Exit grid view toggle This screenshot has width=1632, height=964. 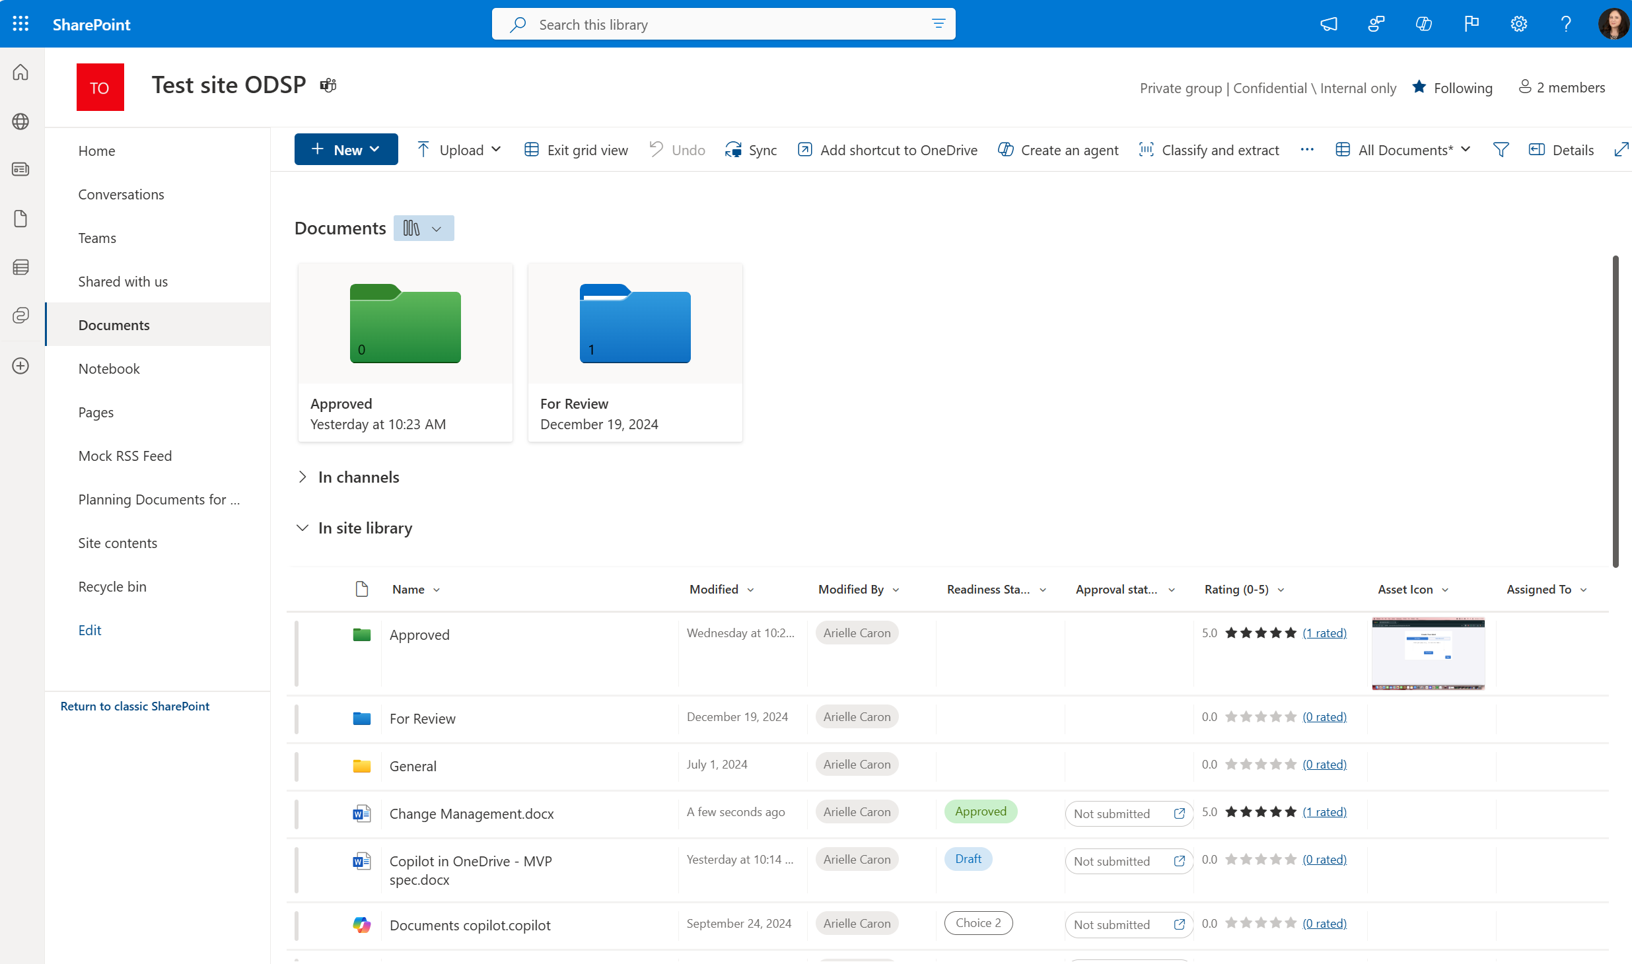576,150
